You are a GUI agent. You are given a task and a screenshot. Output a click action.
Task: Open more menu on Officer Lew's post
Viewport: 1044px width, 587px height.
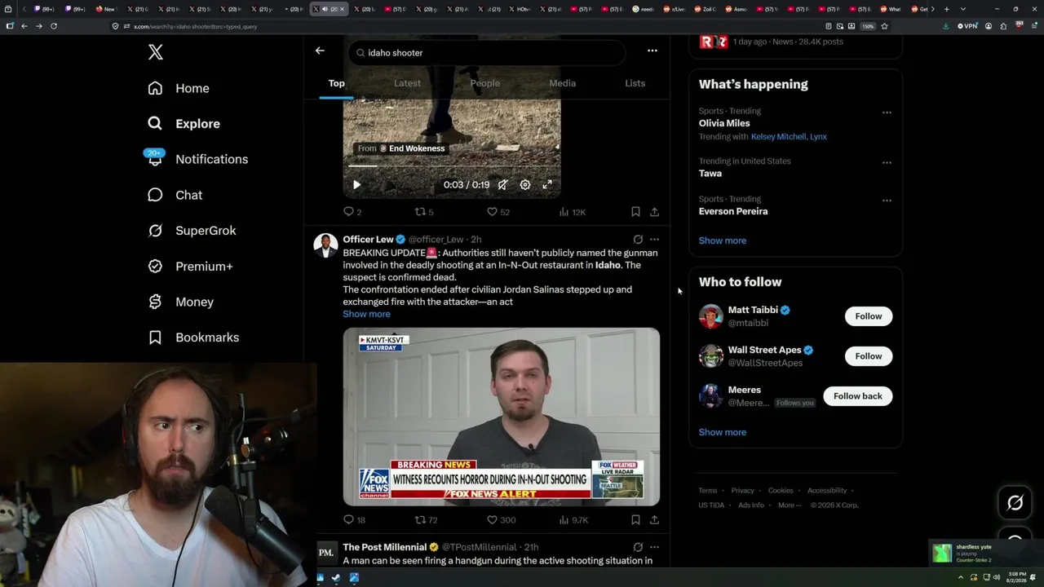pos(654,240)
